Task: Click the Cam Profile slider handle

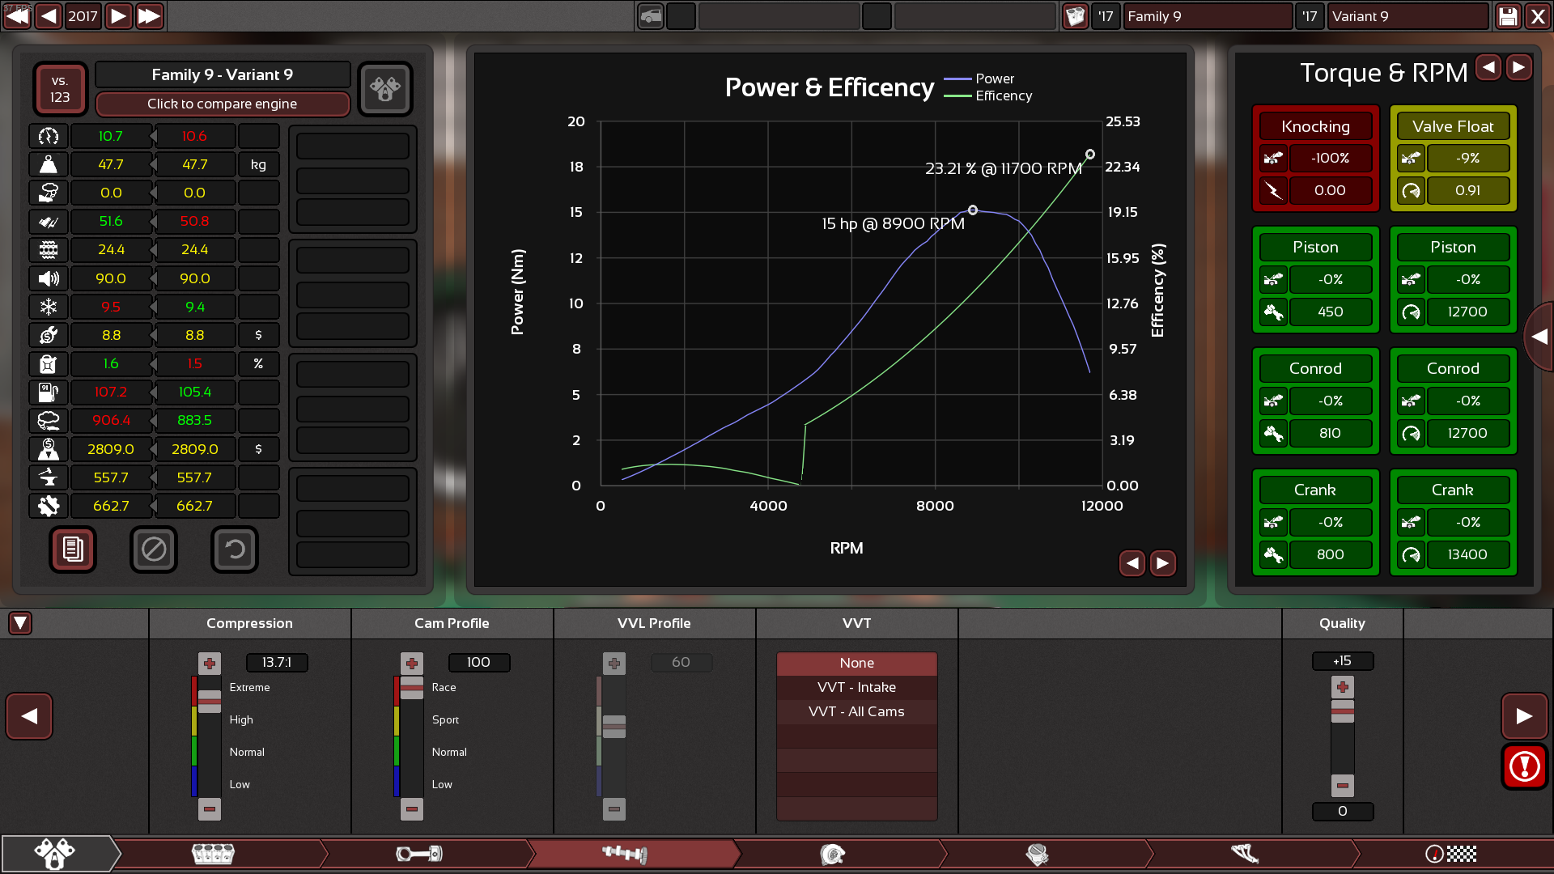Action: point(412,689)
